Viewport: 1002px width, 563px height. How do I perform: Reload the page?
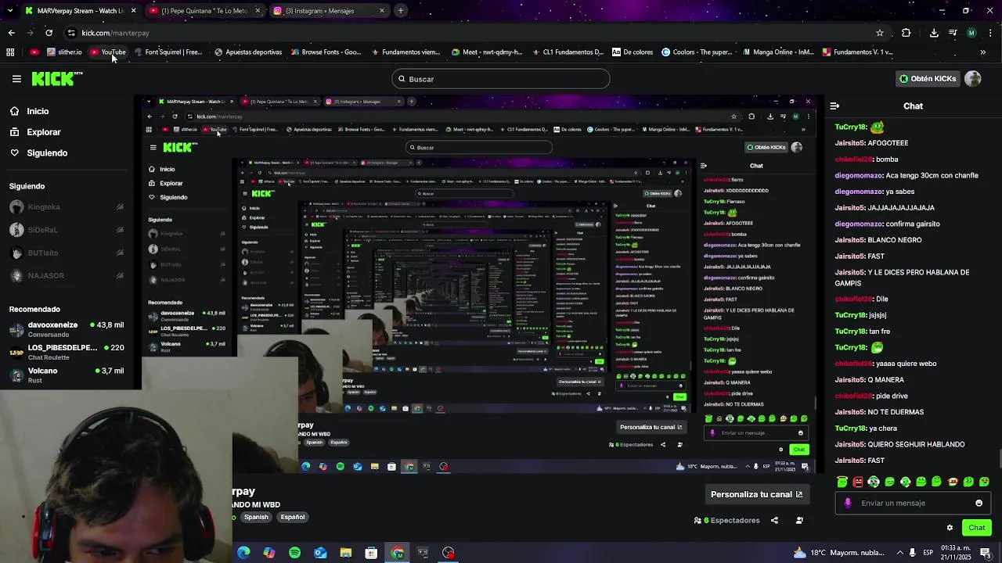49,33
